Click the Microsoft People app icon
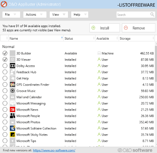Image resolution: width=157 pixels, height=153 pixels. 13,116
